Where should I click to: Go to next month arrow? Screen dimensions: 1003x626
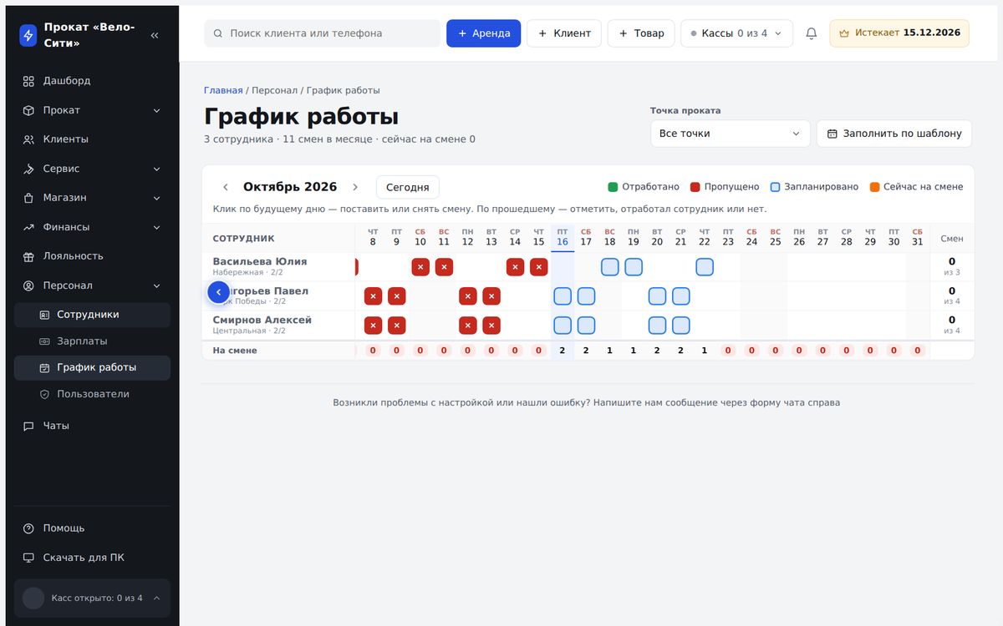[355, 187]
